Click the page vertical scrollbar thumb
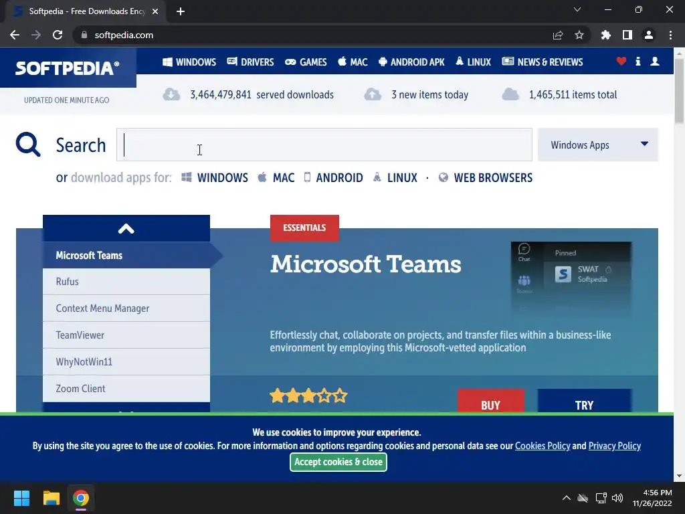The image size is (685, 514). click(x=679, y=90)
